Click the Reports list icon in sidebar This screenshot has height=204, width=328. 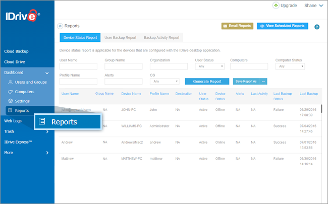click(10, 110)
